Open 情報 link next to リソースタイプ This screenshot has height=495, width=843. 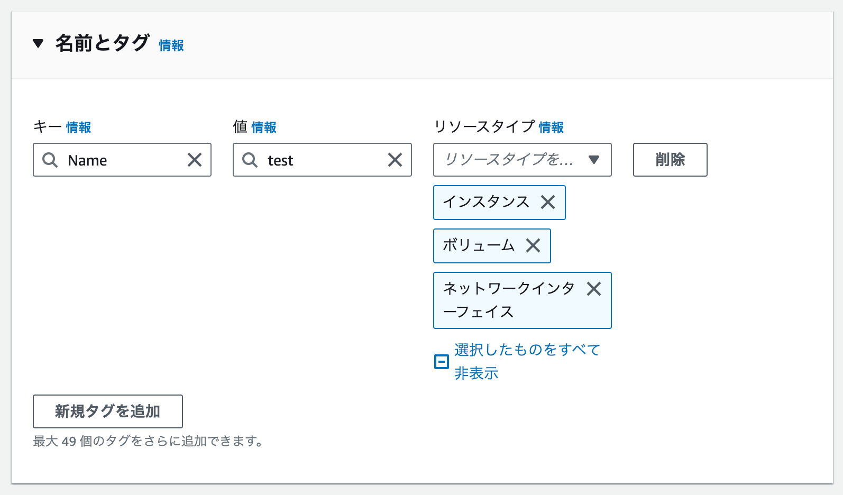coord(551,127)
